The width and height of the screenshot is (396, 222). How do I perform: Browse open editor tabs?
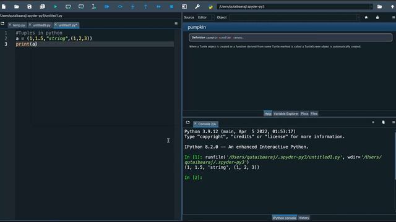(2, 23)
